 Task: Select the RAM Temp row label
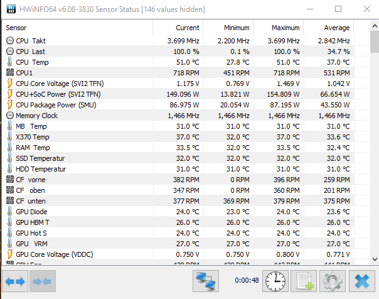pyautogui.click(x=33, y=148)
